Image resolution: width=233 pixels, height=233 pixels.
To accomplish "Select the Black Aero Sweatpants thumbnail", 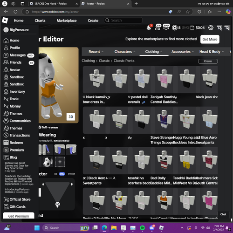I will (96, 161).
